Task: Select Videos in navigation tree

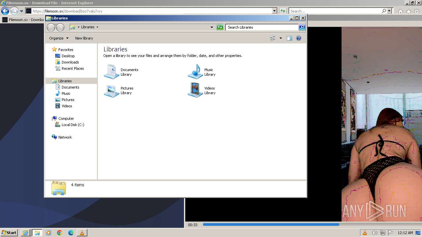Action: tap(67, 106)
